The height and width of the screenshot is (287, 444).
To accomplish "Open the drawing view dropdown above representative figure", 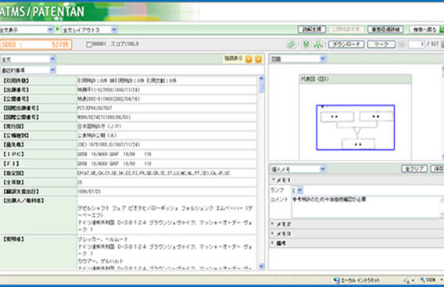I will (x=298, y=59).
